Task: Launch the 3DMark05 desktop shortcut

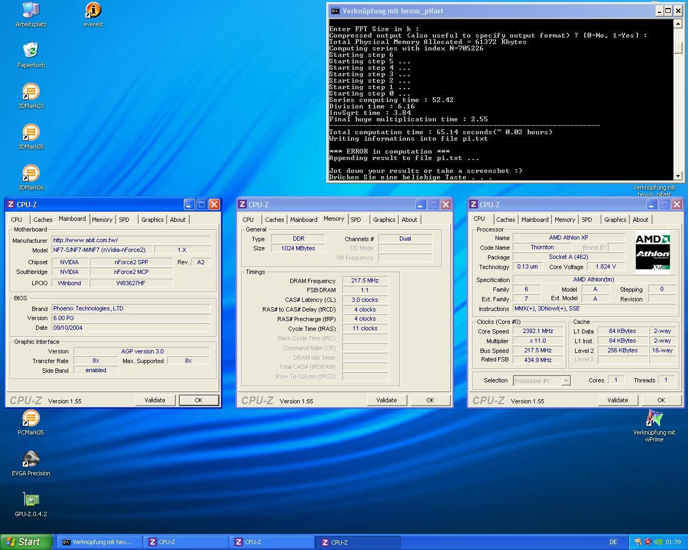Action: pos(31,137)
